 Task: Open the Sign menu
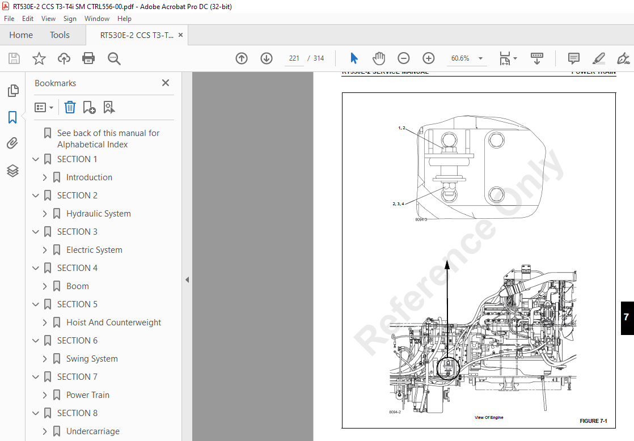70,19
